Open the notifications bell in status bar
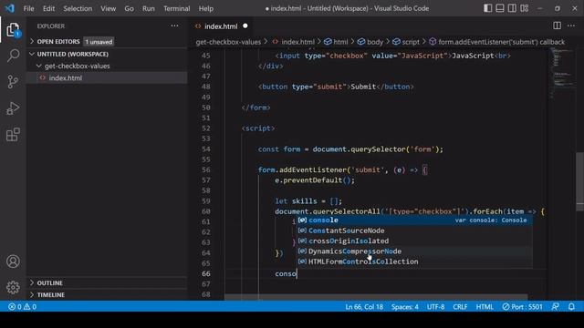584x328 pixels. (x=571, y=307)
